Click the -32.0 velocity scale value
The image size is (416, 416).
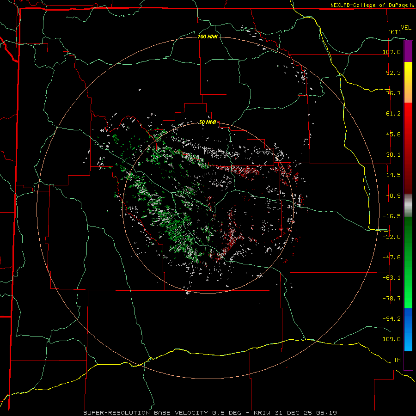392,237
